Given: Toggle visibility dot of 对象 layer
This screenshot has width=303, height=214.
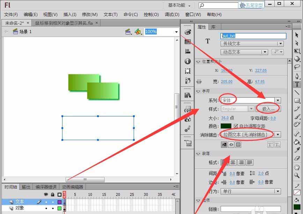Looking at the screenshot, I should pos(46,208).
